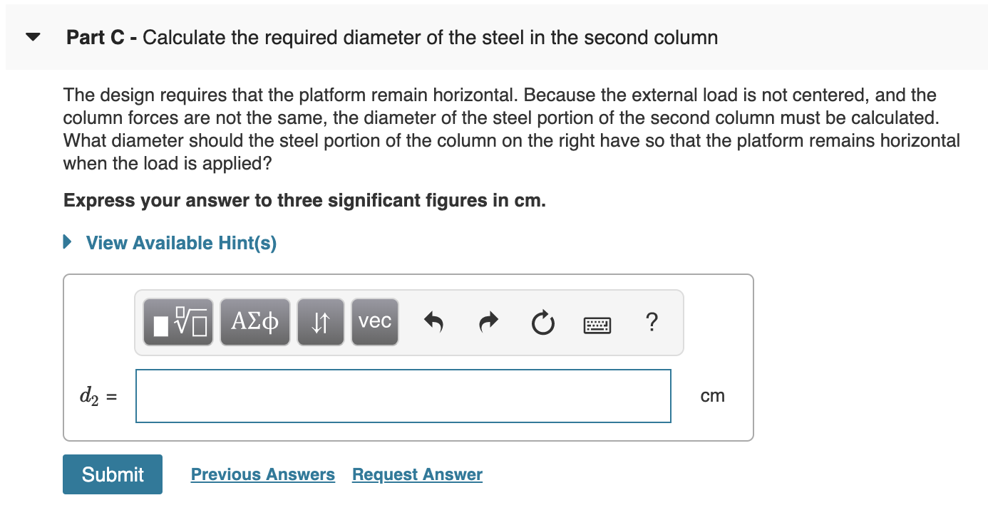Click Request Answer
This screenshot has height=510, width=988.
coord(417,474)
